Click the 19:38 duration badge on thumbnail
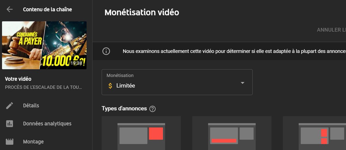Screen dimensions: 346x150 point(76,63)
